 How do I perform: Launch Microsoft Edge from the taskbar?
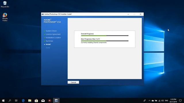coord(23,100)
